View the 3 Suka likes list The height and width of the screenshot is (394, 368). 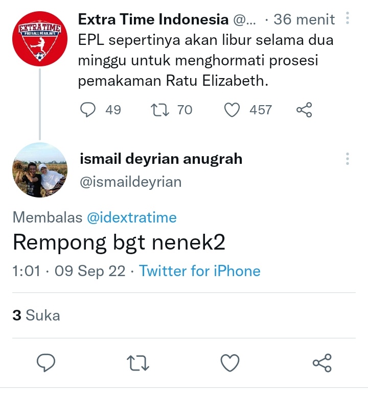tap(36, 315)
